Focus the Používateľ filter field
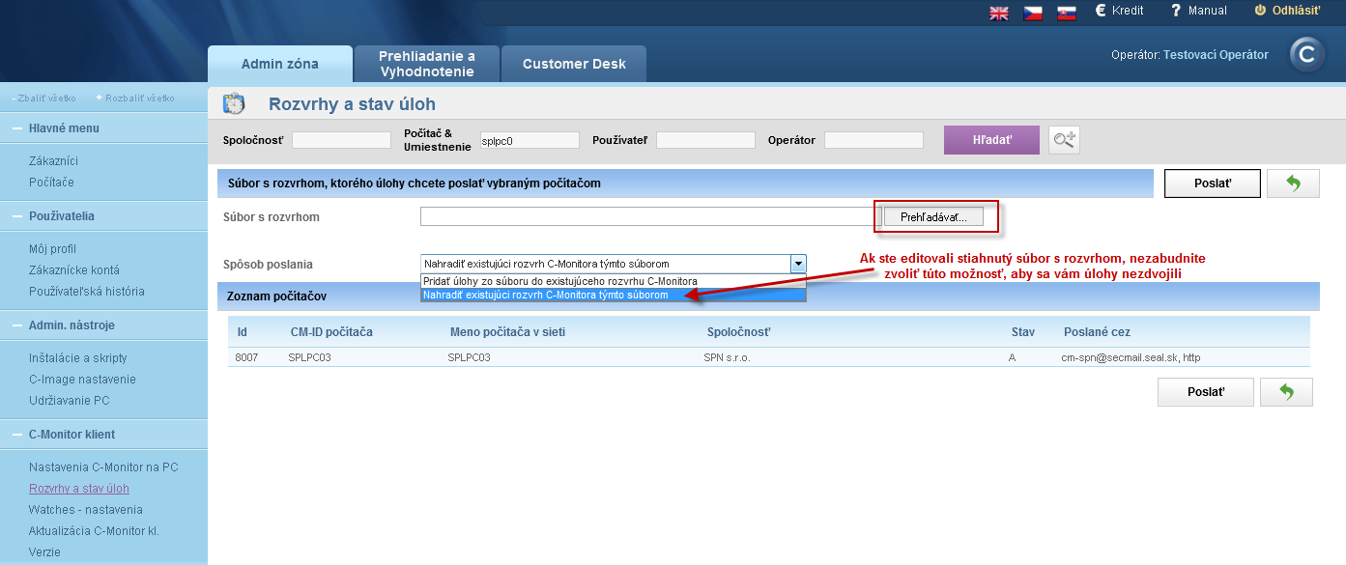 (705, 140)
